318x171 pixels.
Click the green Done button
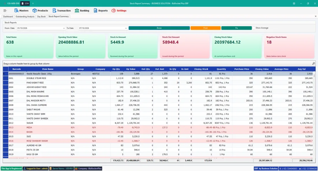[159, 28]
